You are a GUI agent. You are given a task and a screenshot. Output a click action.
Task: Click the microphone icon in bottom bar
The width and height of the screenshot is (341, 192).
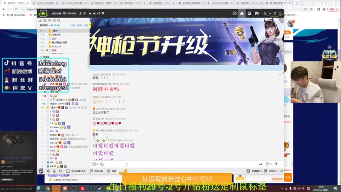coord(55,171)
